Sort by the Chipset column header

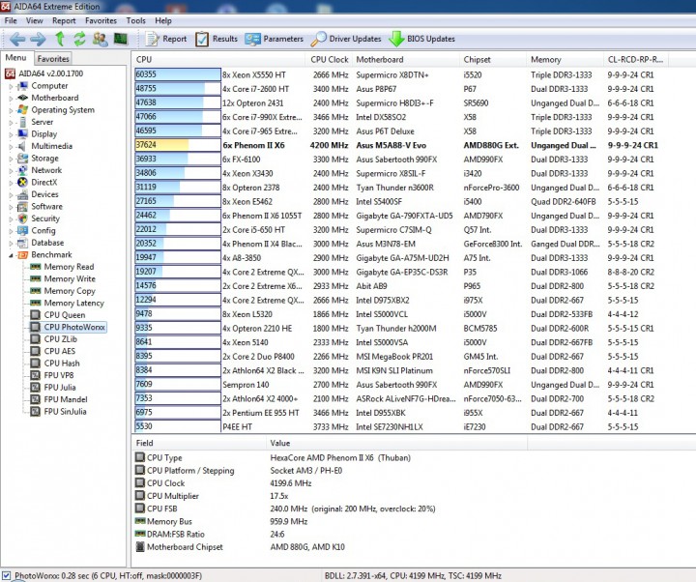493,60
